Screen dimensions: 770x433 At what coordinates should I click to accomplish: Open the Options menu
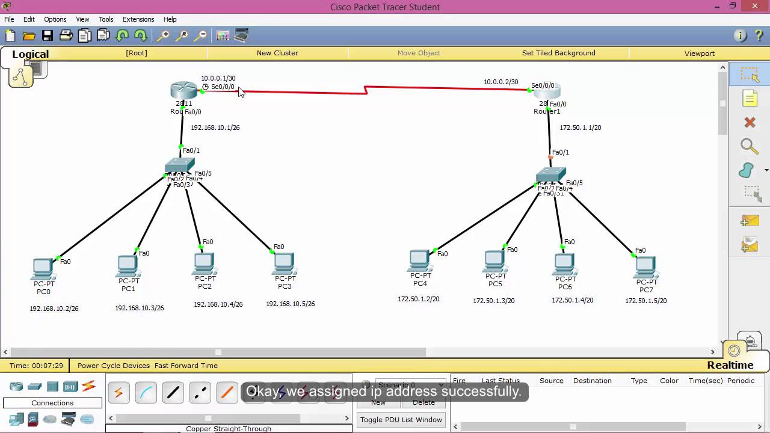(x=55, y=19)
